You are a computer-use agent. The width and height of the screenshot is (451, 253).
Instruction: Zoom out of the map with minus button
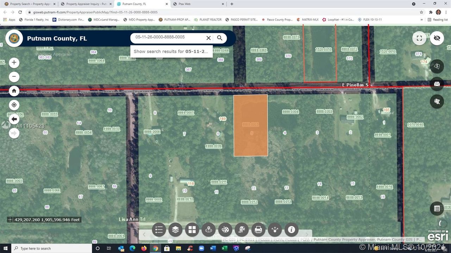point(14,77)
